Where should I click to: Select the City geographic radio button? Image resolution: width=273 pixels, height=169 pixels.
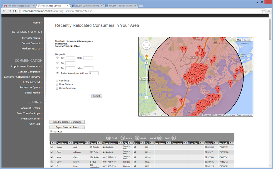coord(57,58)
